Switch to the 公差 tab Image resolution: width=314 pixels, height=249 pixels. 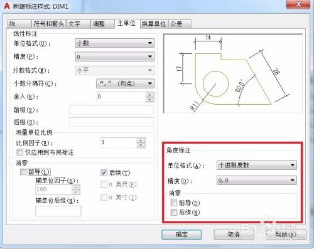coord(180,24)
